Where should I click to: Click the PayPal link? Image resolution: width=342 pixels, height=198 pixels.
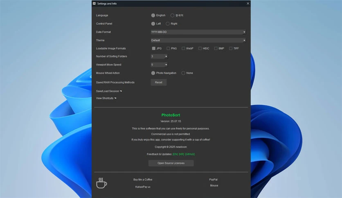click(x=213, y=180)
